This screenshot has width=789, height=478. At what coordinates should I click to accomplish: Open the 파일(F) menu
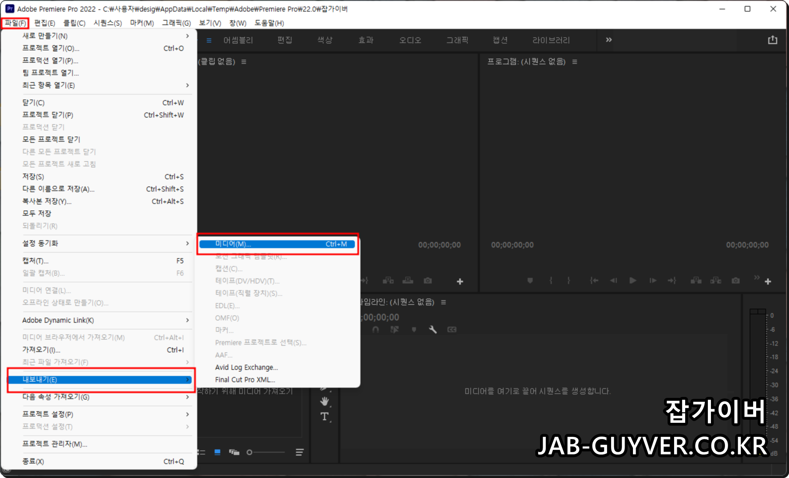pyautogui.click(x=15, y=23)
